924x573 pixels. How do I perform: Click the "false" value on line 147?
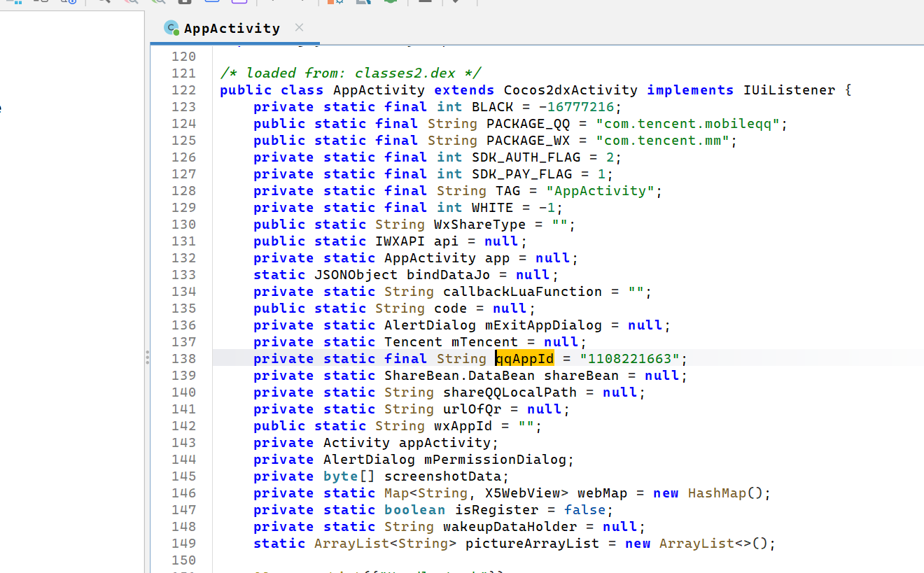(x=585, y=510)
